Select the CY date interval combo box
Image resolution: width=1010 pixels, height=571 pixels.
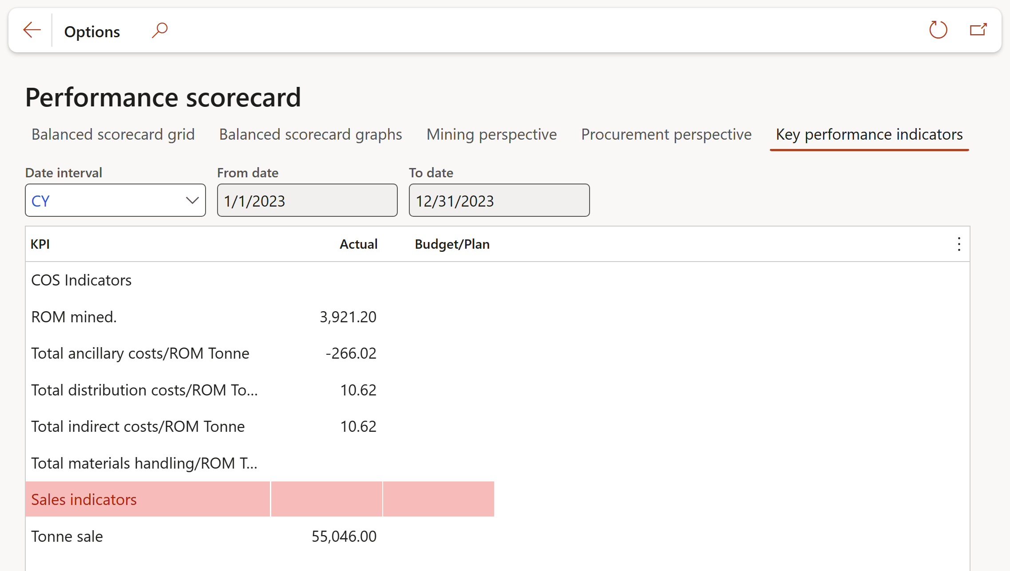coord(115,200)
